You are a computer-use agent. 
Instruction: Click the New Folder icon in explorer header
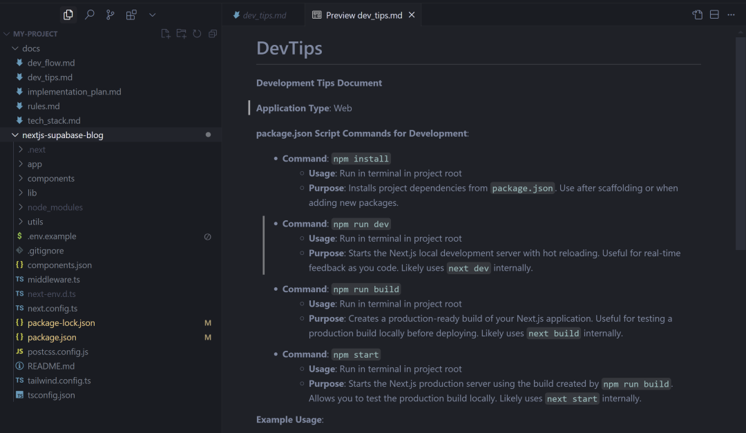click(181, 34)
